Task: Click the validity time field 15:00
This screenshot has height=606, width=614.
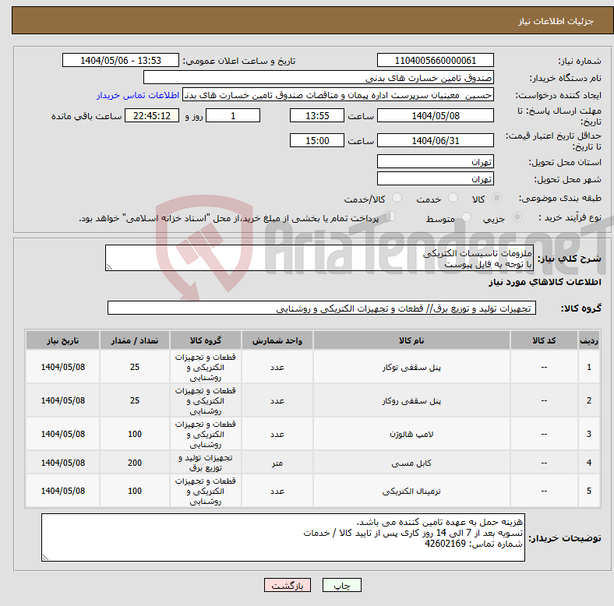Action: tap(317, 140)
